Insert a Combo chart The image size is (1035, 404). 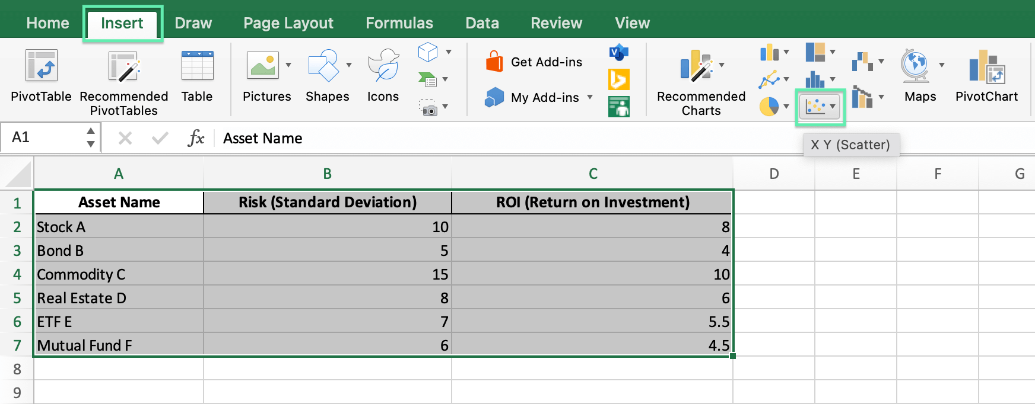862,97
